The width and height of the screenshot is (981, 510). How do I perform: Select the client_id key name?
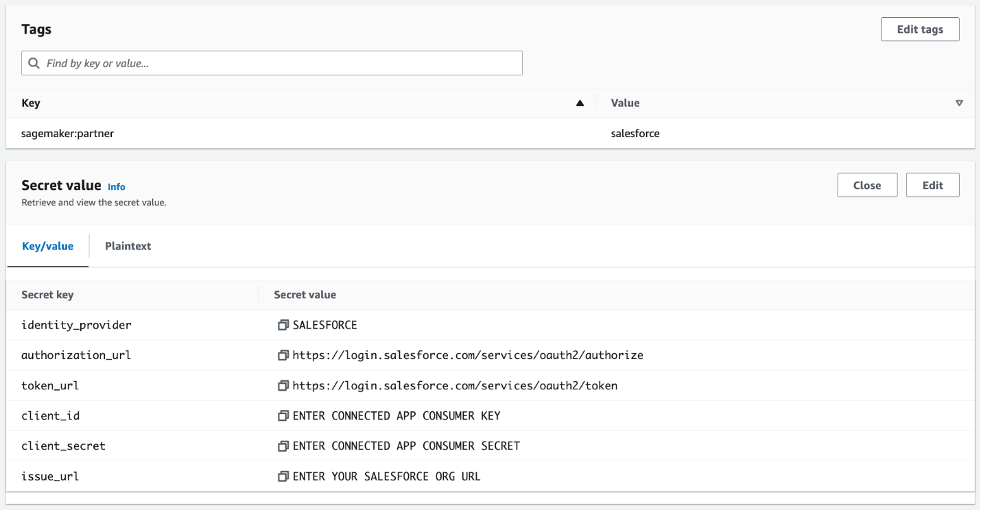51,415
